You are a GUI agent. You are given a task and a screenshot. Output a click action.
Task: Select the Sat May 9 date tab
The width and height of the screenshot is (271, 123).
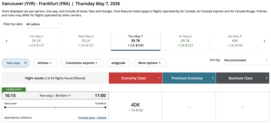coord(235,41)
